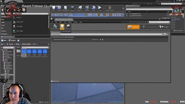Add an element to the Crafting Requires array

pyautogui.click(x=100, y=40)
